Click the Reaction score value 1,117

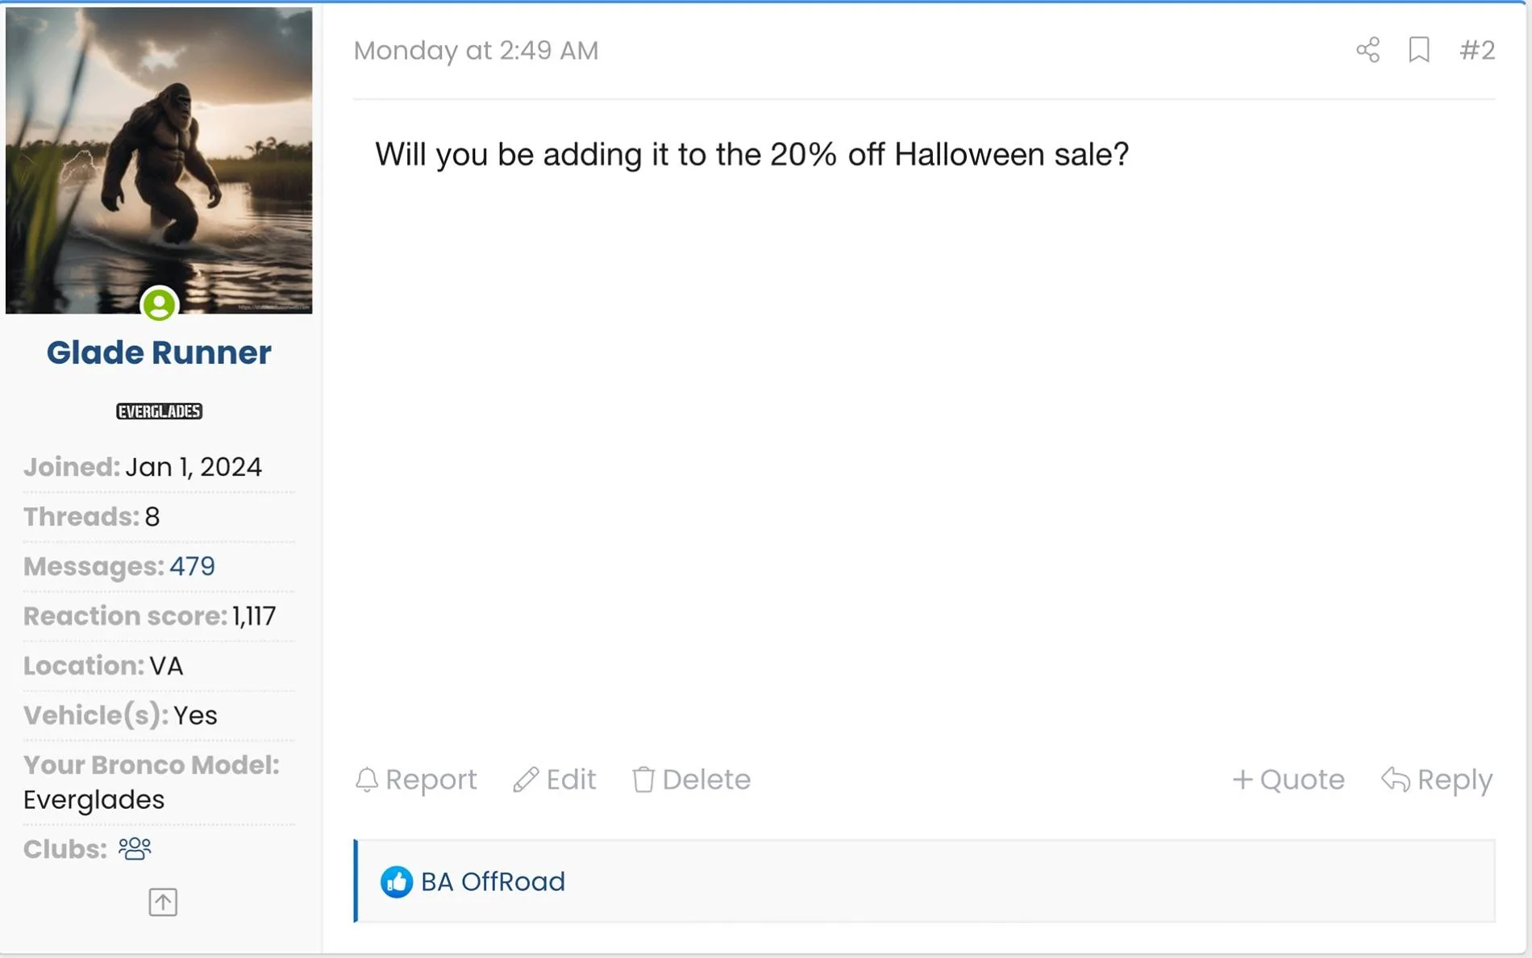click(254, 616)
